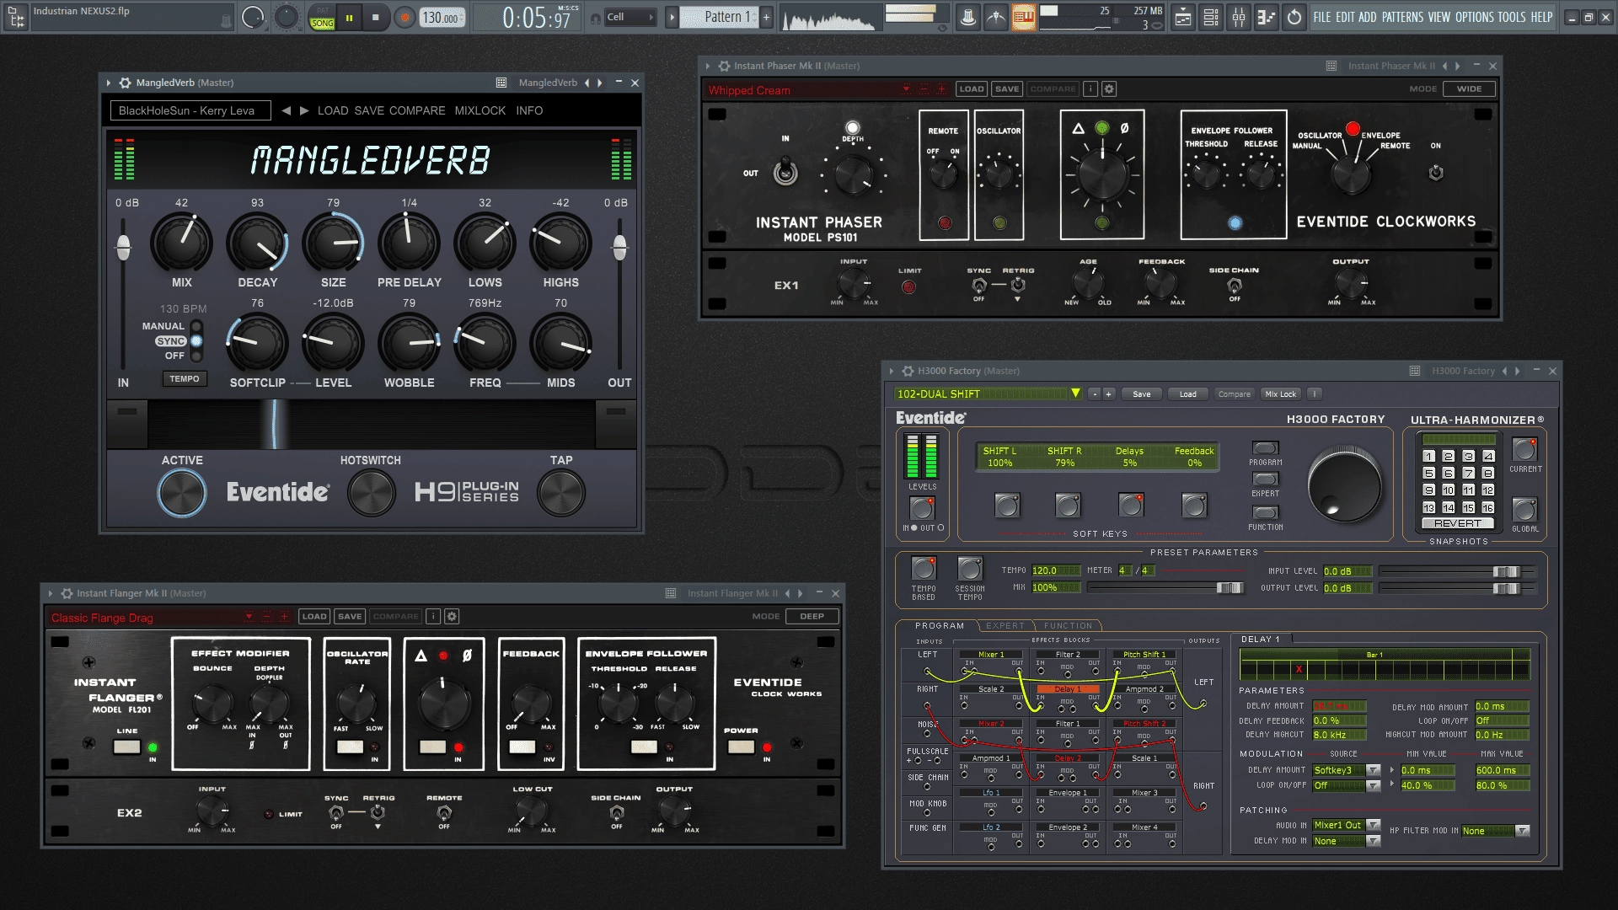Viewport: 1618px width, 910px height.
Task: Expand H3000 Factory window menu arrow
Action: click(892, 371)
